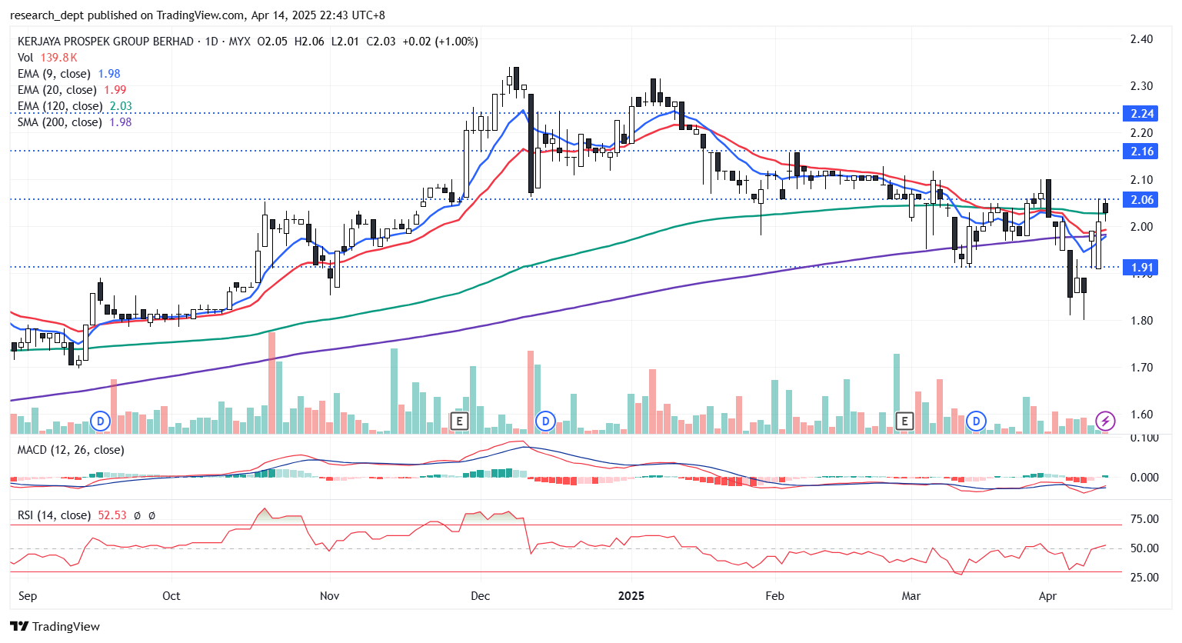This screenshot has width=1182, height=643.
Task: Click the close value C2.03
Action: pyautogui.click(x=381, y=41)
